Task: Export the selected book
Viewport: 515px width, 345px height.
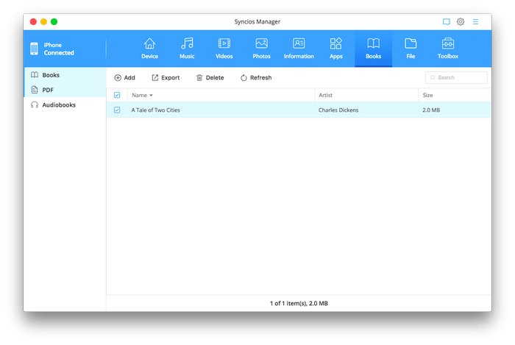Action: [x=166, y=77]
